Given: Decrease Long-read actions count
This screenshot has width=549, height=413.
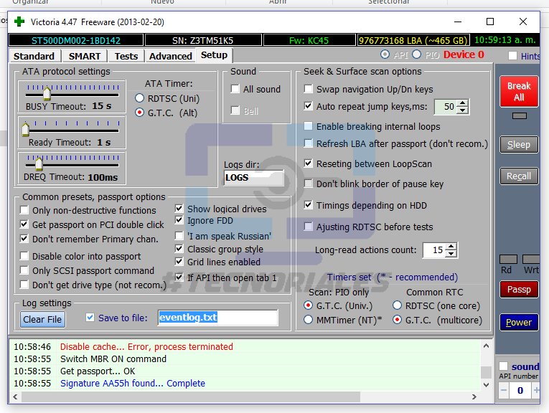Looking at the screenshot, I should 451,254.
